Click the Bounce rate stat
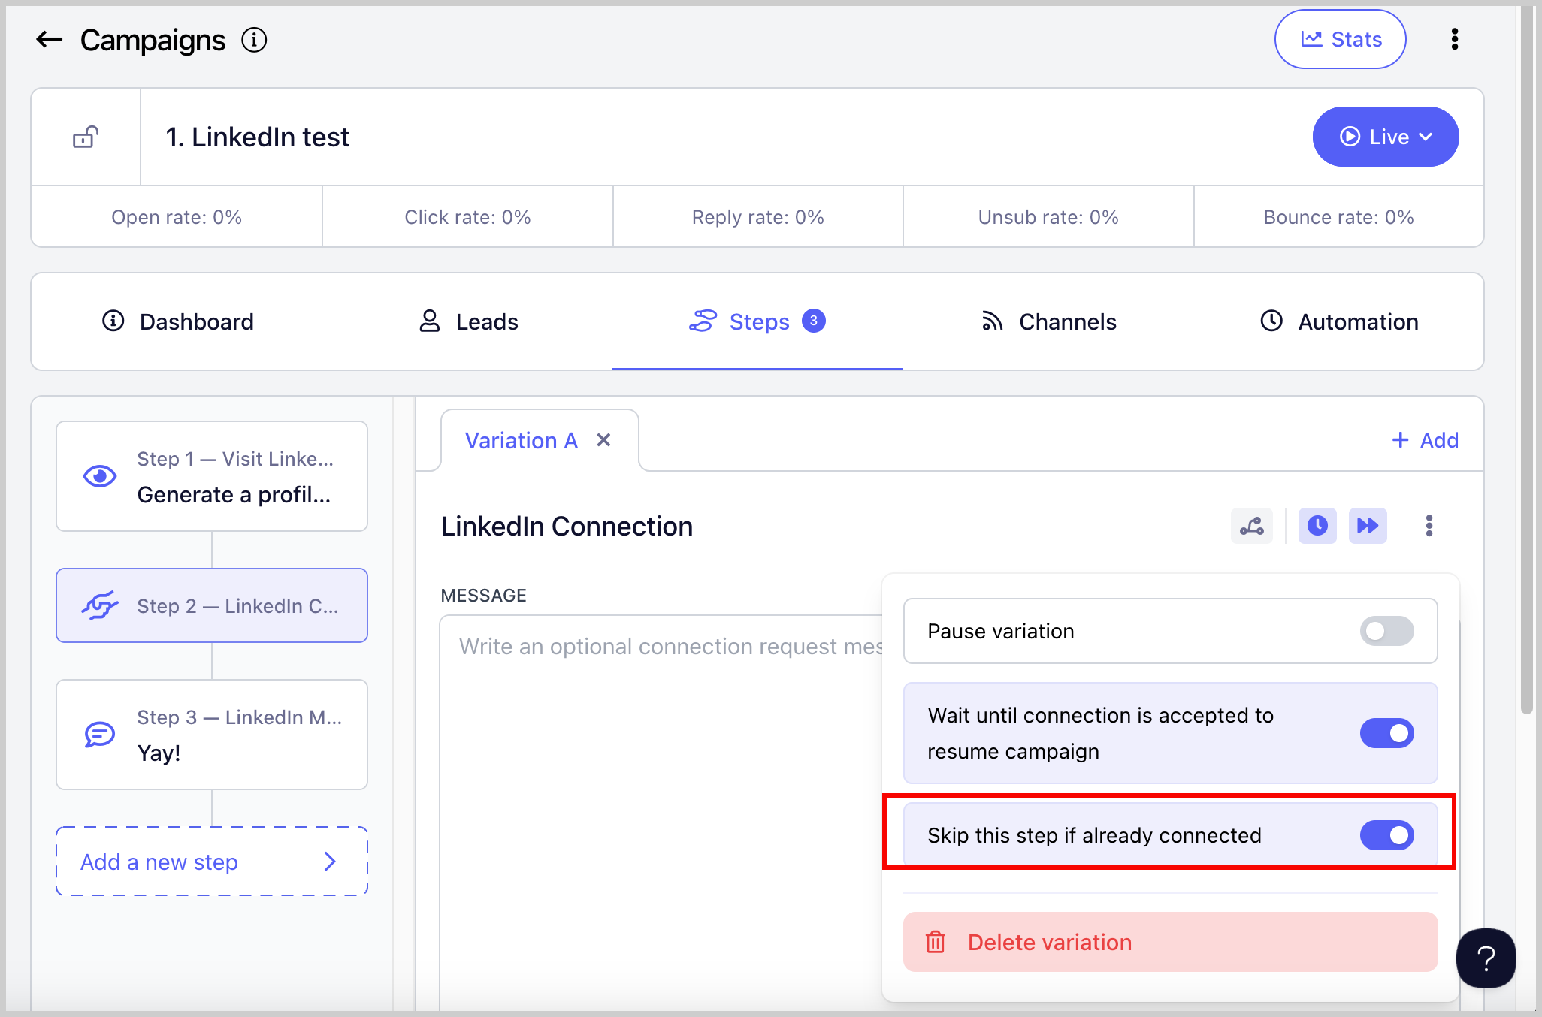 pos(1338,217)
